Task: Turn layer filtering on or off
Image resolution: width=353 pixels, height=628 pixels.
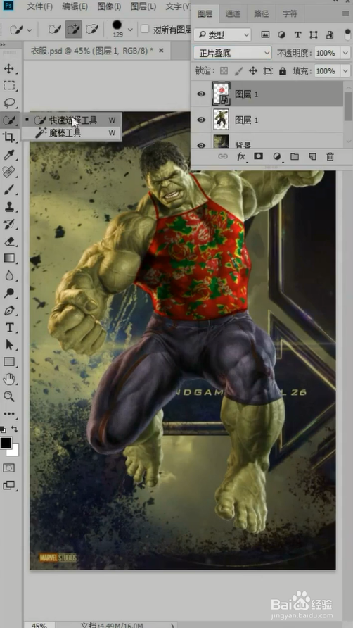Action: click(348, 34)
